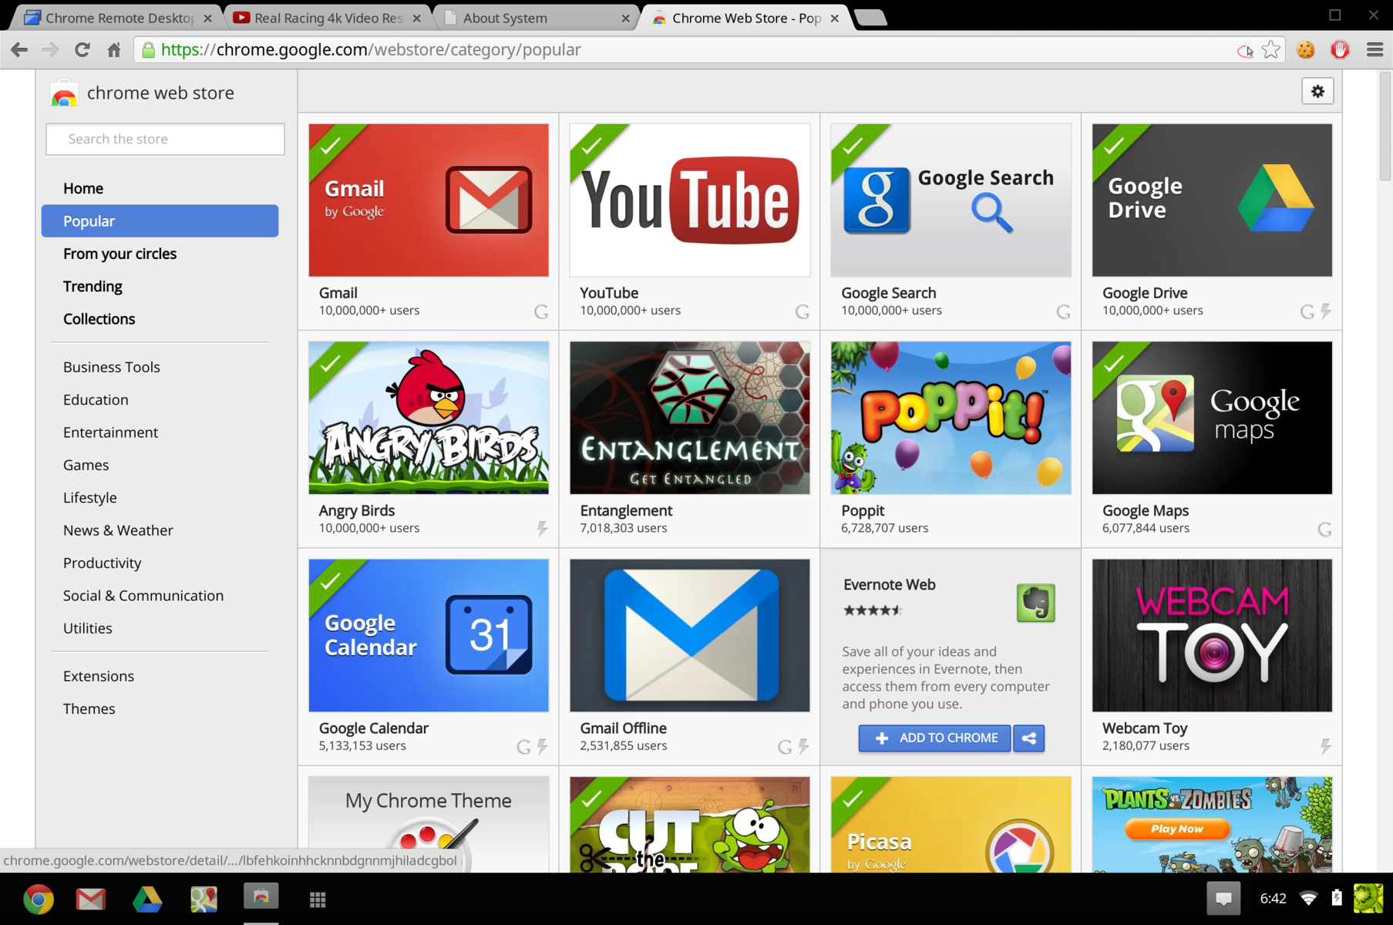Image resolution: width=1393 pixels, height=925 pixels.
Task: Share Evernote Web using the share icon
Action: pos(1029,738)
